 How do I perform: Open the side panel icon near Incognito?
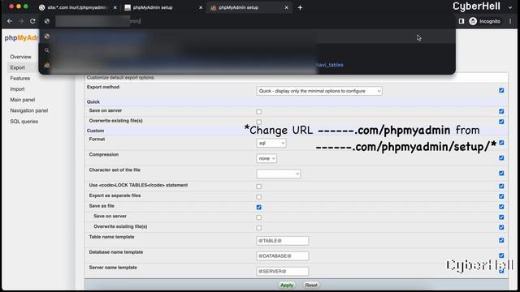[461, 21]
